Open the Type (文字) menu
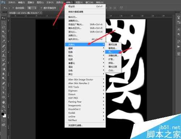Viewport: 181px width, 139px height. 50,2
